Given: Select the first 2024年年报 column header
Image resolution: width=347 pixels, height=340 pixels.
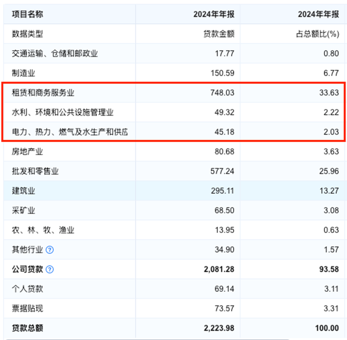Looking at the screenshot, I should tap(212, 14).
